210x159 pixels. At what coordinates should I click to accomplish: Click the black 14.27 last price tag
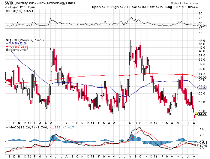coord(202,114)
